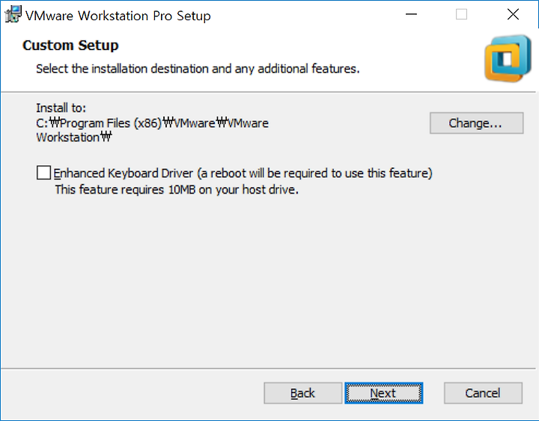This screenshot has width=539, height=421.
Task: Click the "Select the installation destination" subtitle
Action: coord(198,69)
